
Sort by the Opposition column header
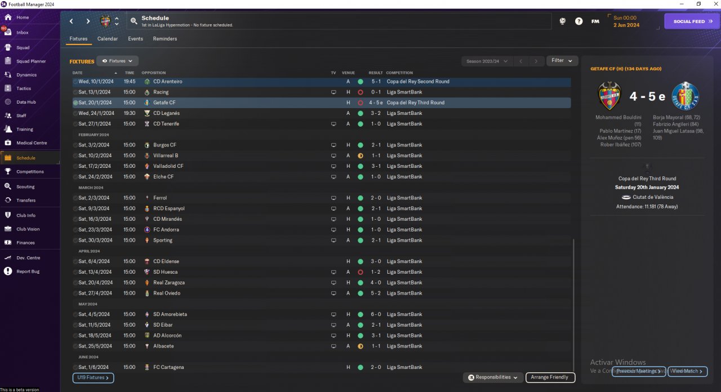154,73
